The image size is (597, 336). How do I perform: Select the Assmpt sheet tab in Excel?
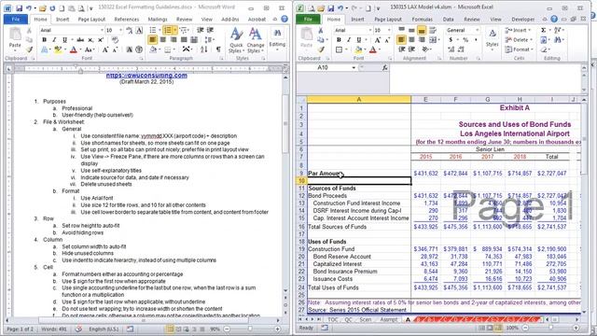point(388,319)
